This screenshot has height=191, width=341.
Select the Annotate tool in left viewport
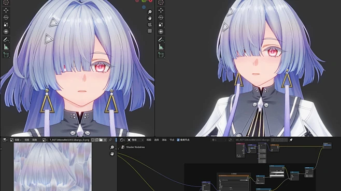(6, 40)
